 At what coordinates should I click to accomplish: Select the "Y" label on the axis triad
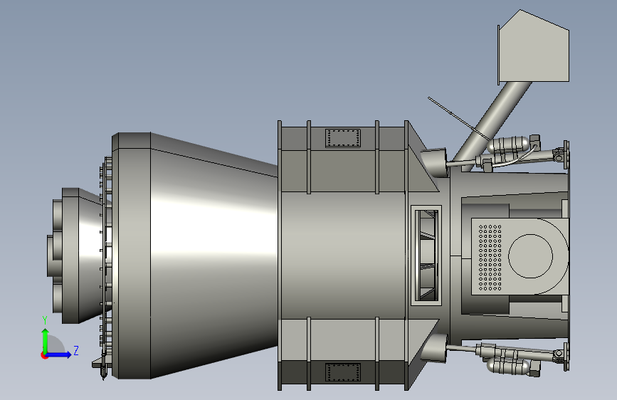coord(45,320)
